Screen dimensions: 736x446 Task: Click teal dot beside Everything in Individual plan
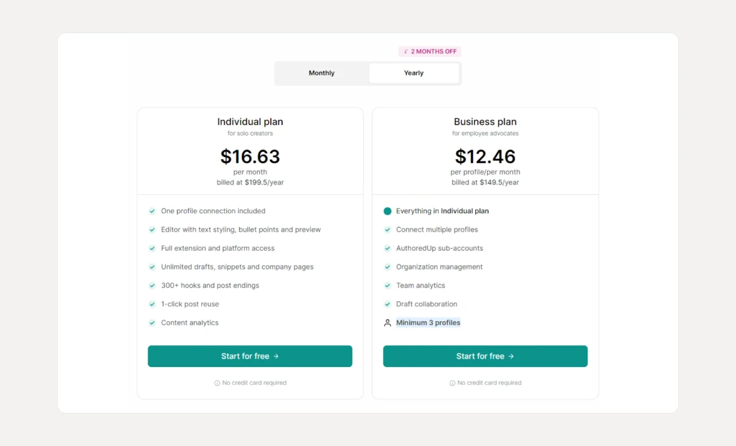point(388,211)
